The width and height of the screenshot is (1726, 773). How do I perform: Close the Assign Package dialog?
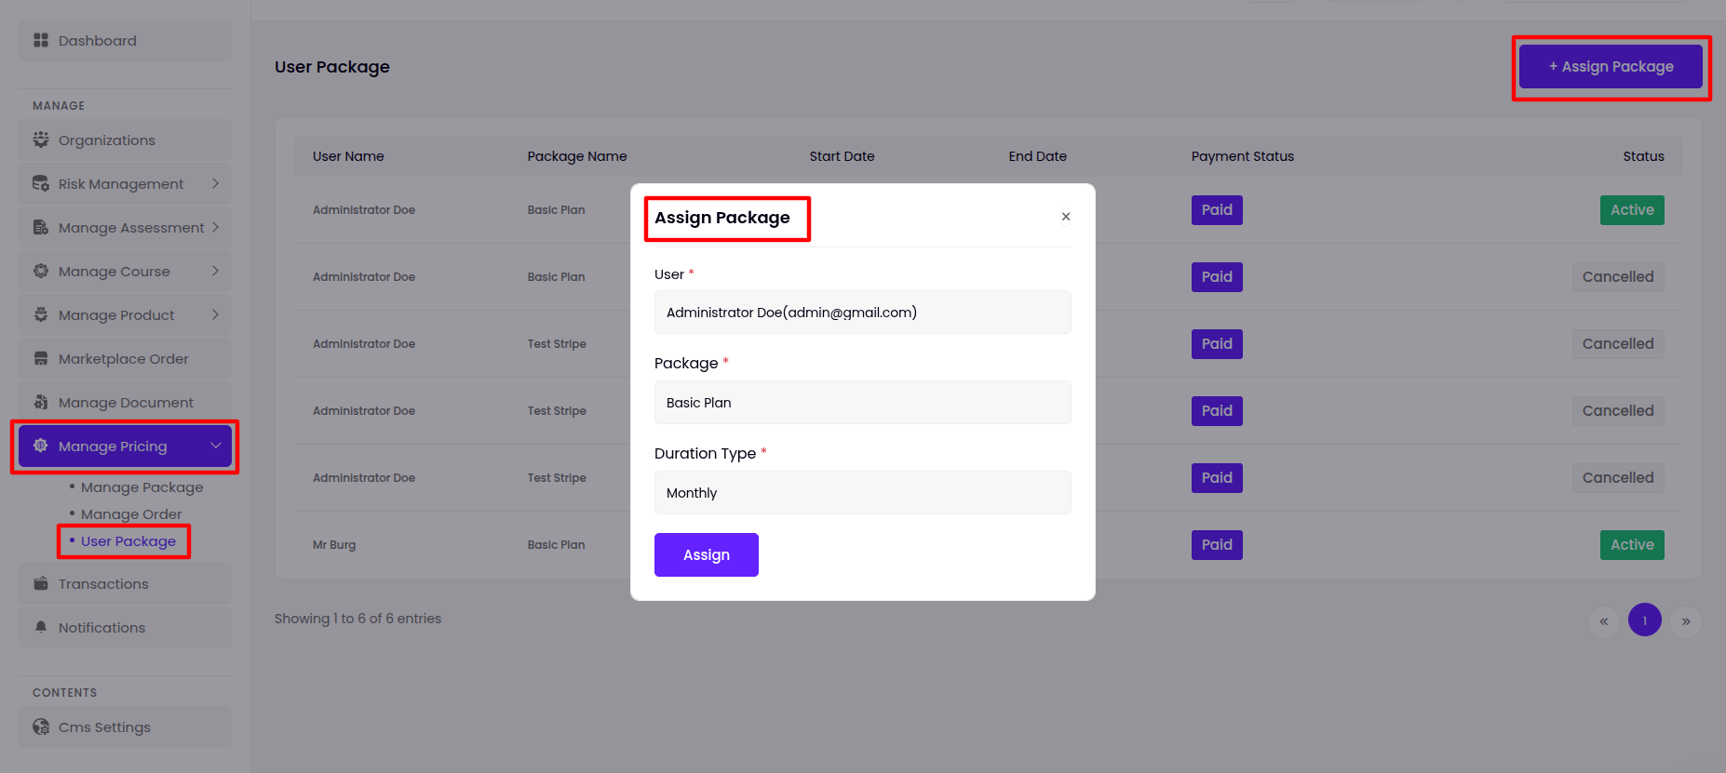[1066, 217]
